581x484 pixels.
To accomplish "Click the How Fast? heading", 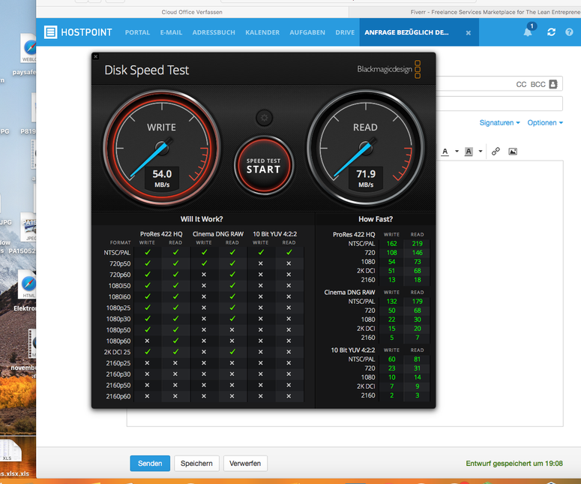I will (x=376, y=219).
